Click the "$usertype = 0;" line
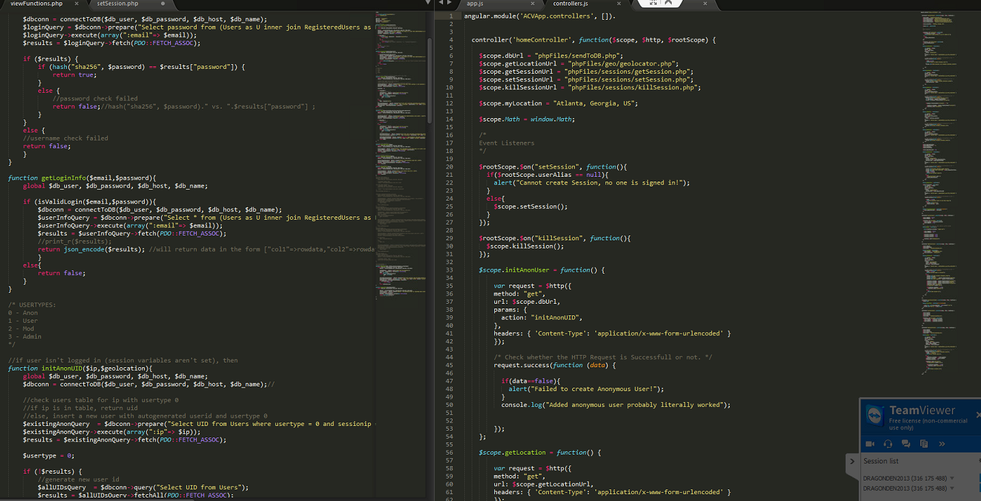This screenshot has width=981, height=501. click(x=48, y=455)
